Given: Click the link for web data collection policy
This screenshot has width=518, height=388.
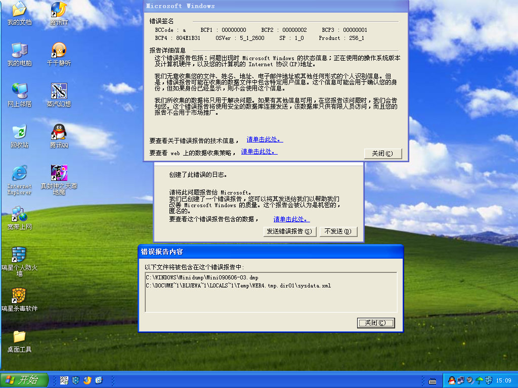Looking at the screenshot, I should click(x=259, y=152).
